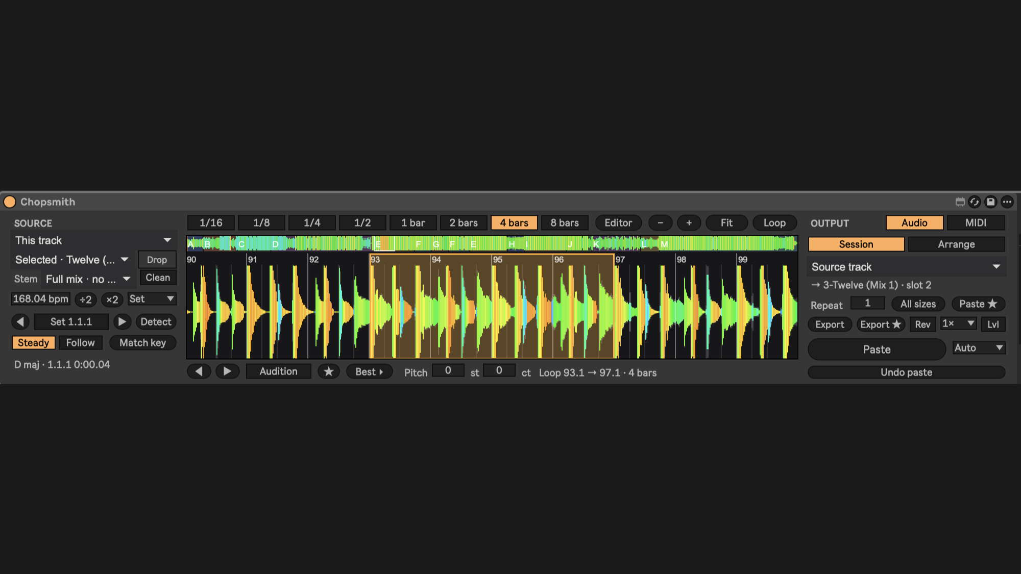Open the Selected · Twelve clip dropdown
The width and height of the screenshot is (1021, 574).
pyautogui.click(x=72, y=260)
